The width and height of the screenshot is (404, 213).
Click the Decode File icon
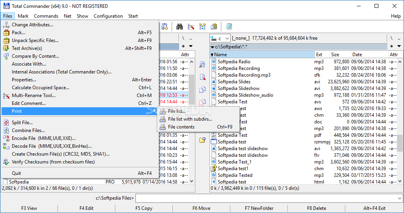[x=6, y=146]
